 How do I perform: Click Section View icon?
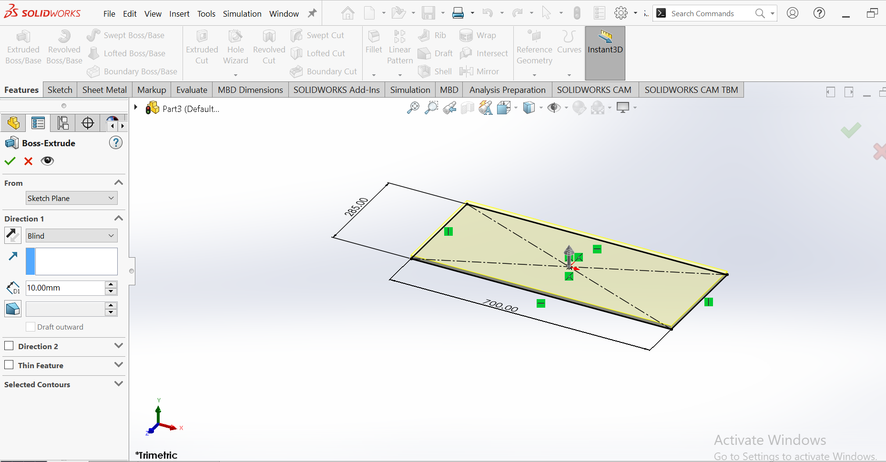pos(468,108)
